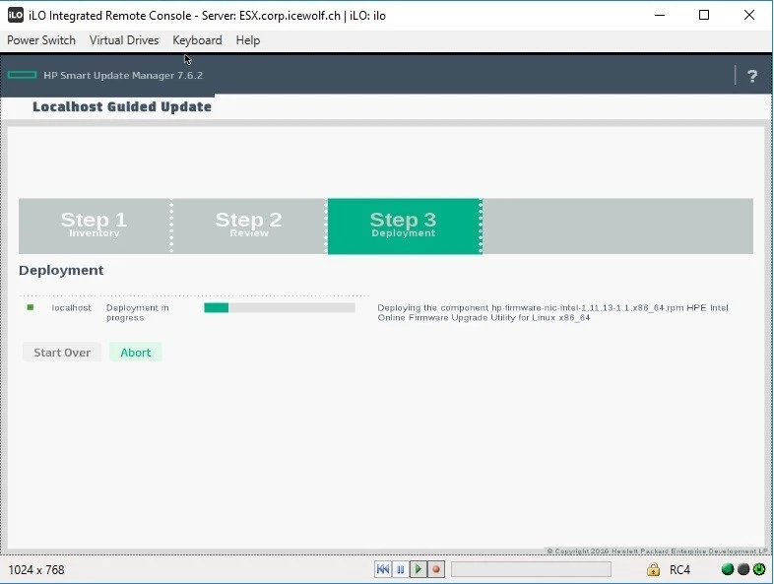Click the iLO application icon in title bar
The image size is (774, 584).
click(x=16, y=16)
